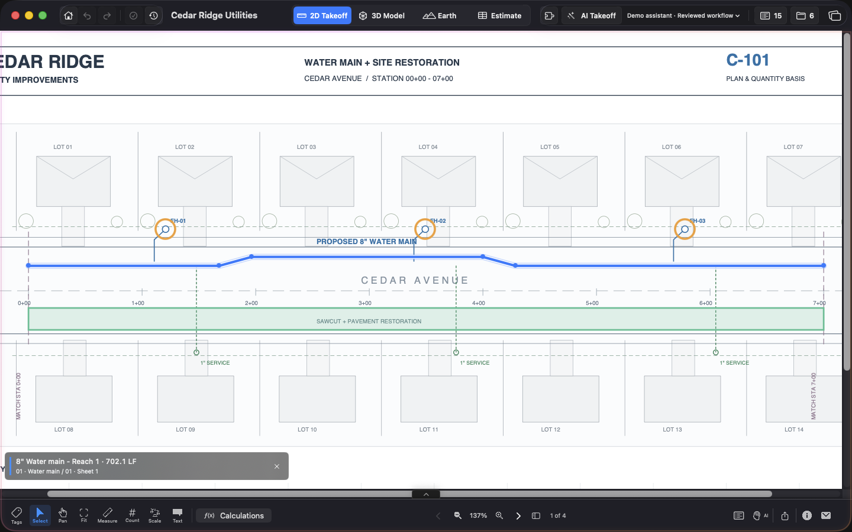Choose the Pan hand tool
Viewport: 852px width, 532px height.
click(63, 515)
